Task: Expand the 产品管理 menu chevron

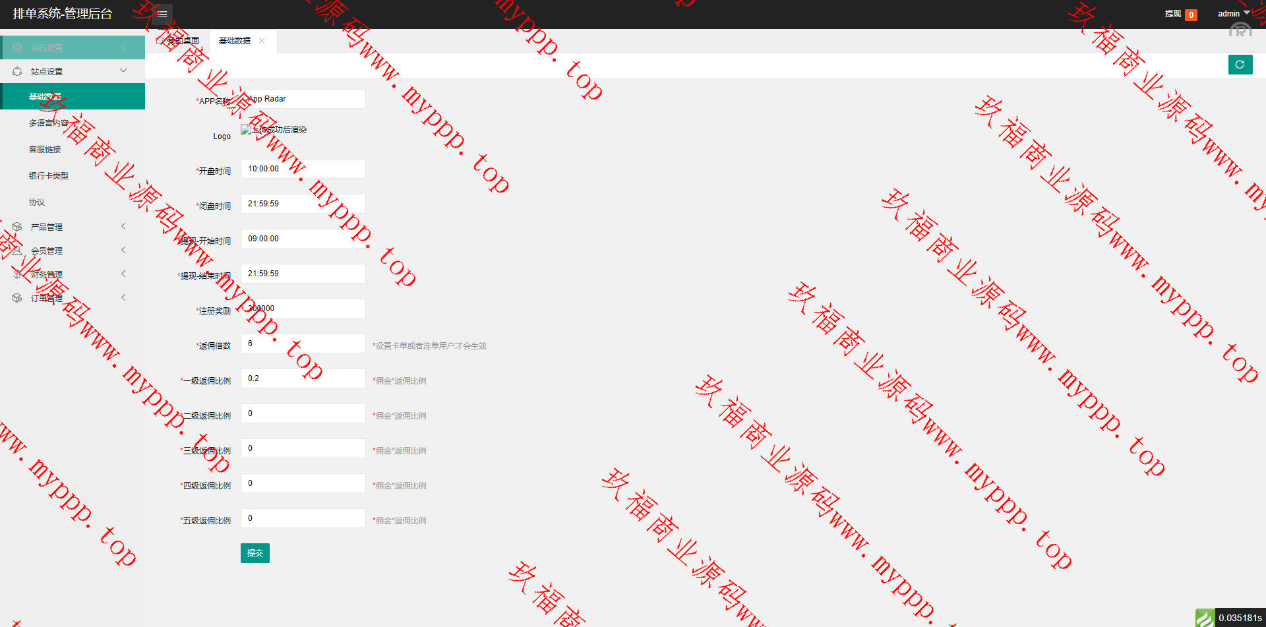Action: (123, 226)
